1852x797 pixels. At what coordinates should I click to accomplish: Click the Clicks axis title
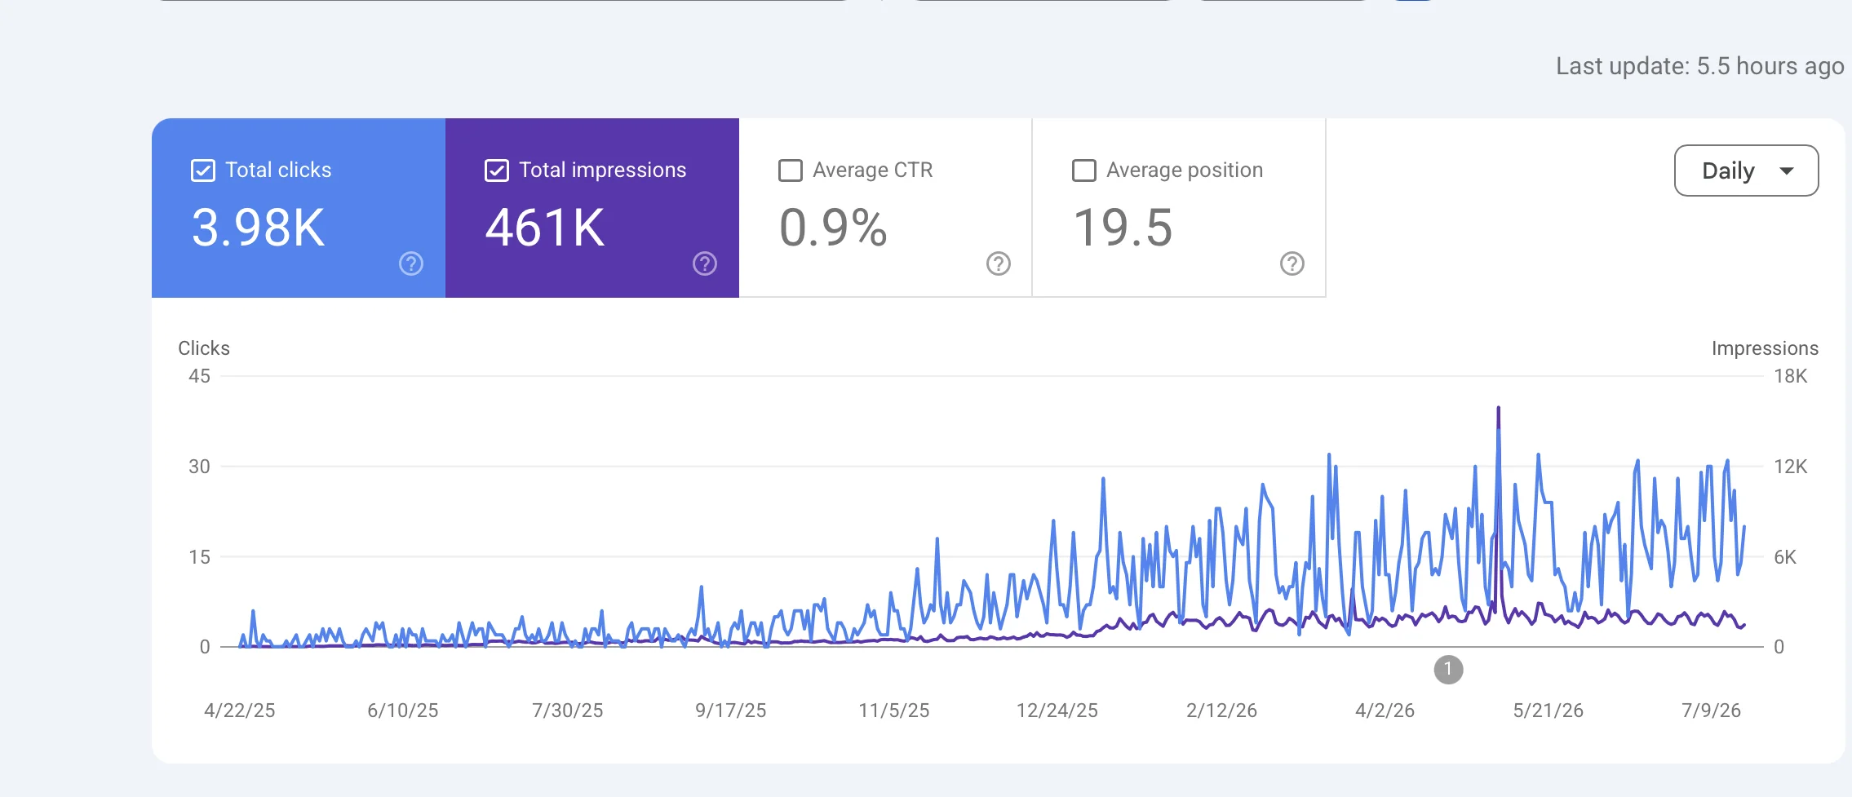click(x=204, y=348)
